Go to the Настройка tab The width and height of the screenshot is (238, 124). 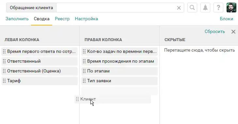coord(87,19)
